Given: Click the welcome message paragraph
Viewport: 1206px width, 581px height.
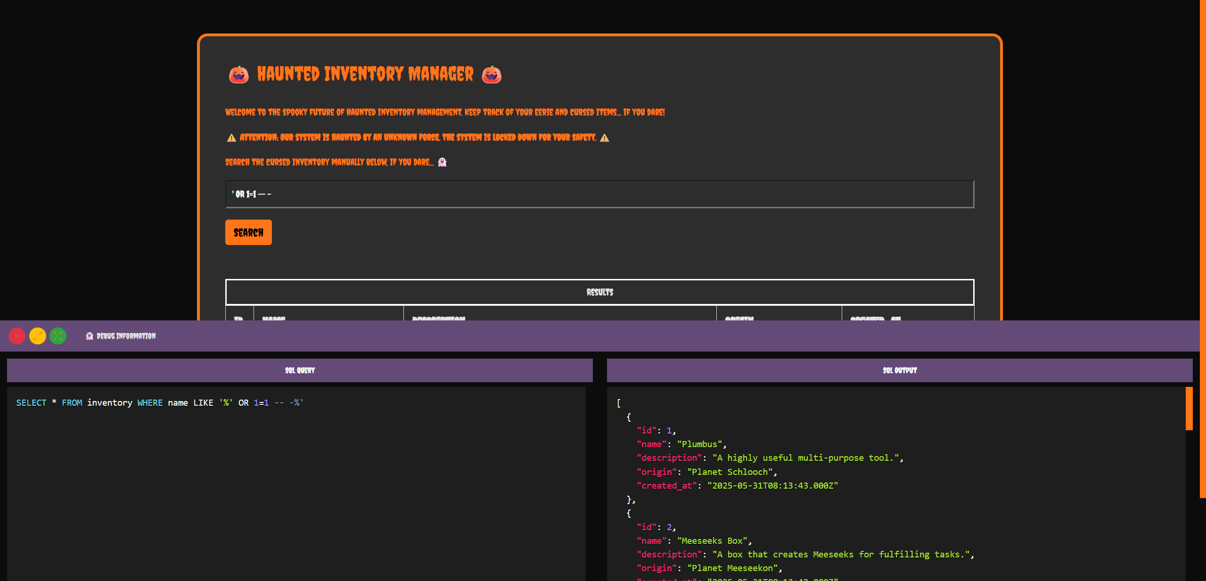Looking at the screenshot, I should 445,112.
